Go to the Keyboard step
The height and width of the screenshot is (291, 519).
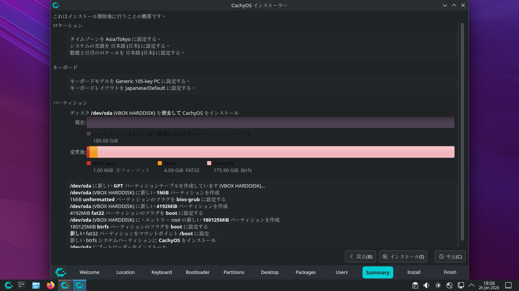click(161, 272)
